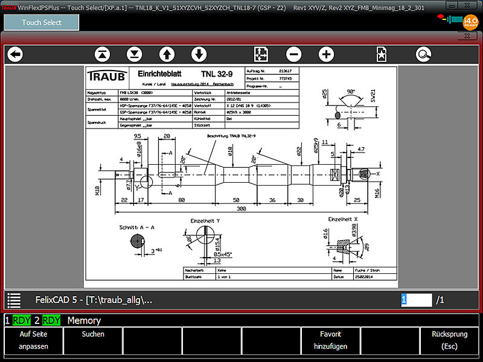Viewport: 483px width, 362px height.
Task: Close the document viewer panel
Action: (x=467, y=37)
